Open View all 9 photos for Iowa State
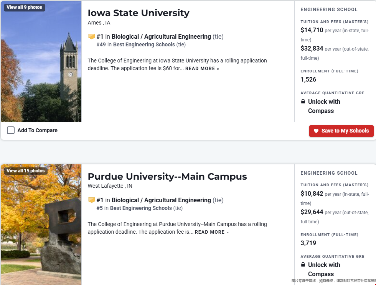This screenshot has width=376, height=285. coord(25,7)
